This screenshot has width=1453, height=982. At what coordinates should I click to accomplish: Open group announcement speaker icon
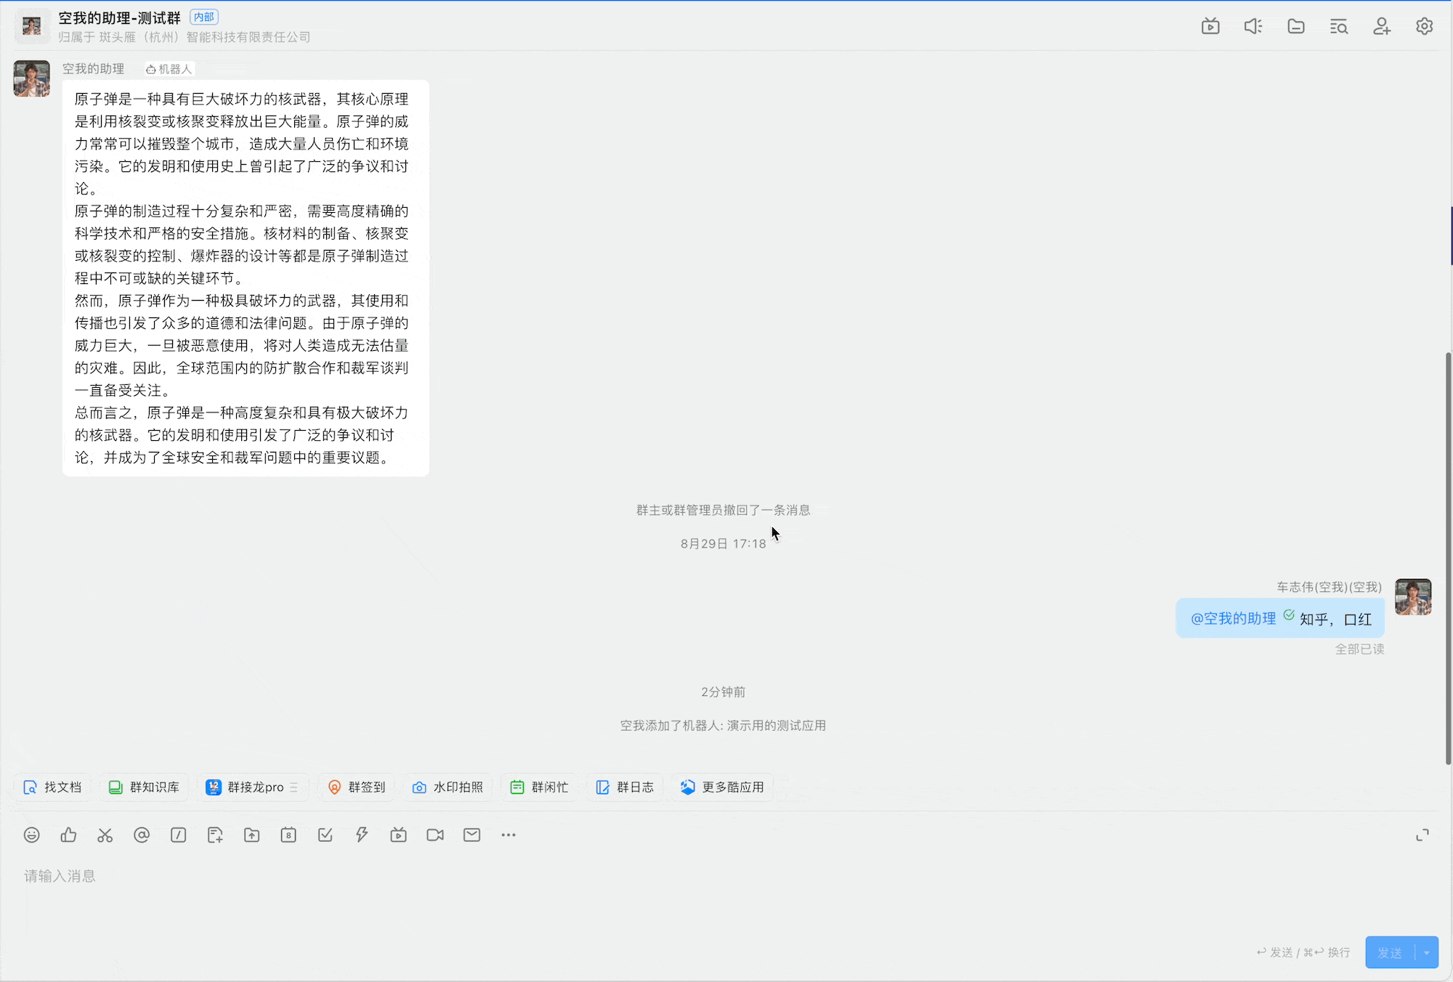[1253, 27]
